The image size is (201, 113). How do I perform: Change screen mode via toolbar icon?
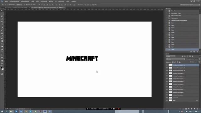[2, 74]
